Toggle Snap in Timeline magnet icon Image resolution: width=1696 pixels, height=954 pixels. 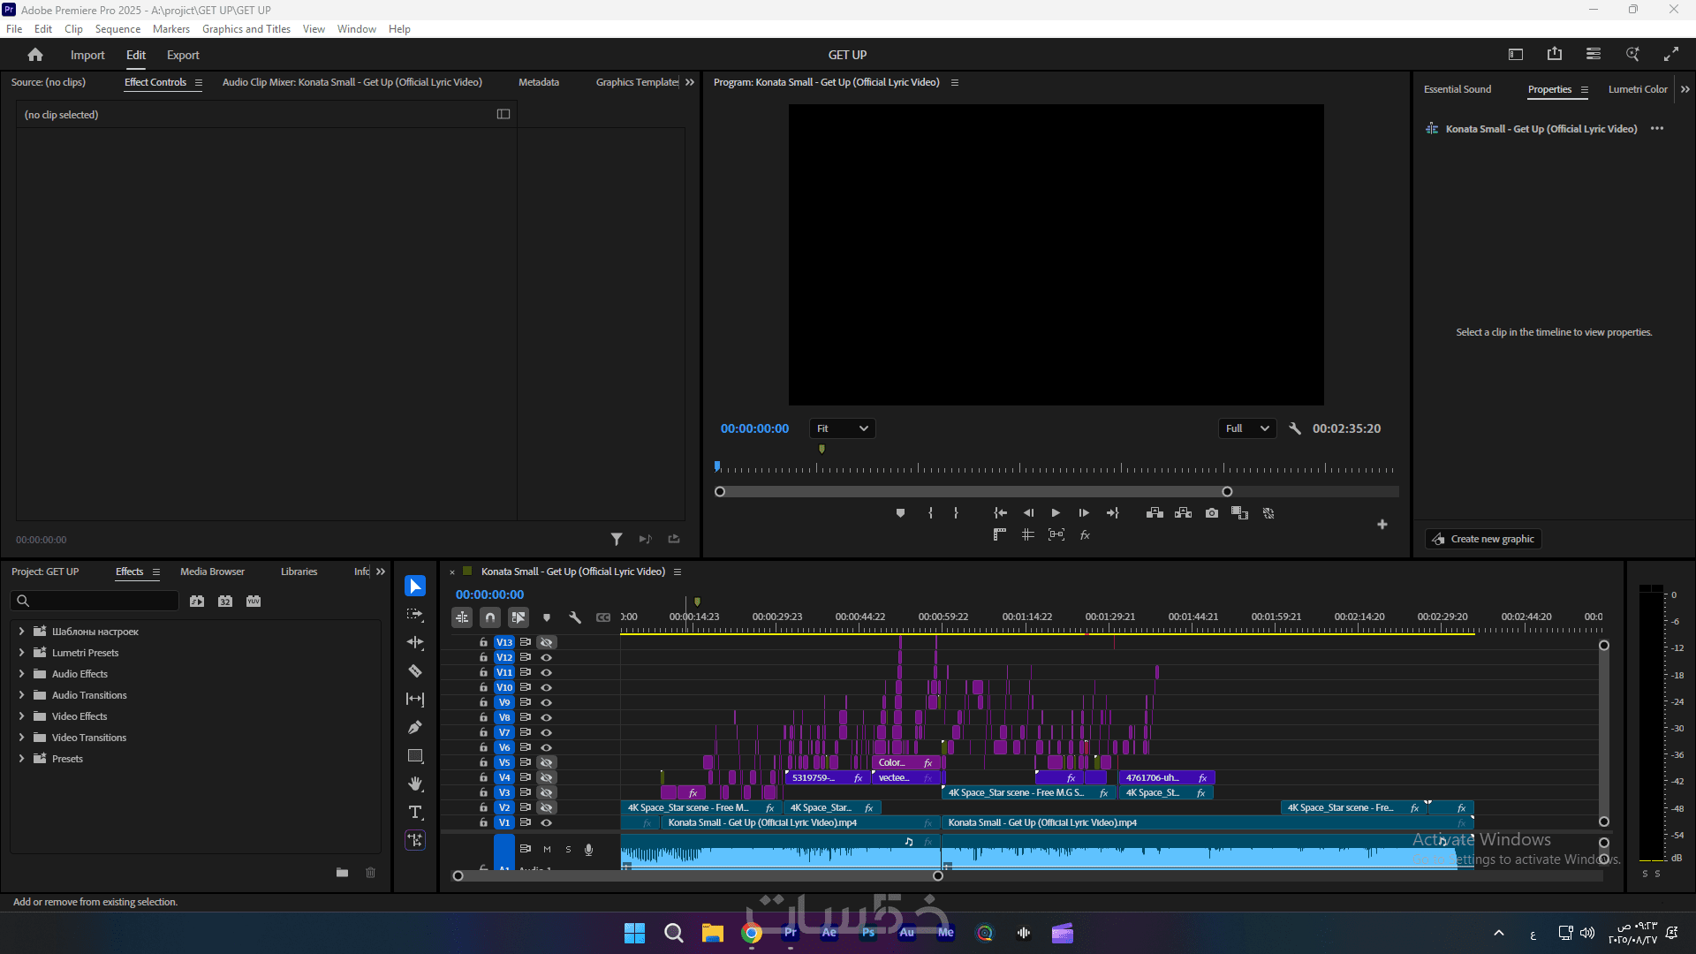tap(490, 617)
